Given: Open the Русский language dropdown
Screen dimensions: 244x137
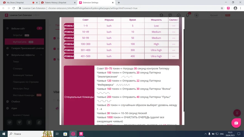Looking at the screenshot, I should (x=216, y=15).
